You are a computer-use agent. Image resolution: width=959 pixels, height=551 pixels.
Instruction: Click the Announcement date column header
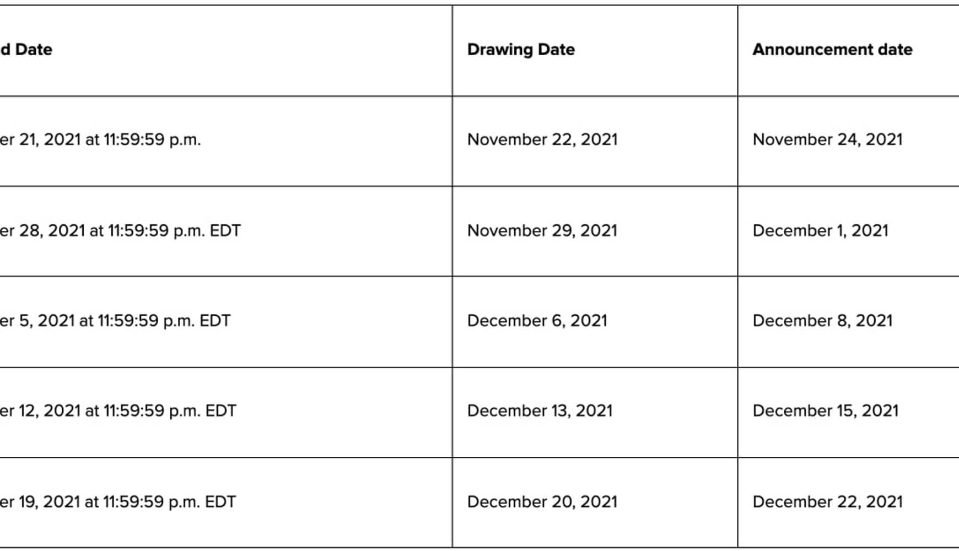click(832, 50)
